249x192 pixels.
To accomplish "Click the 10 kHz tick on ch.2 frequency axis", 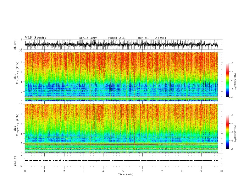I will point(21,104).
